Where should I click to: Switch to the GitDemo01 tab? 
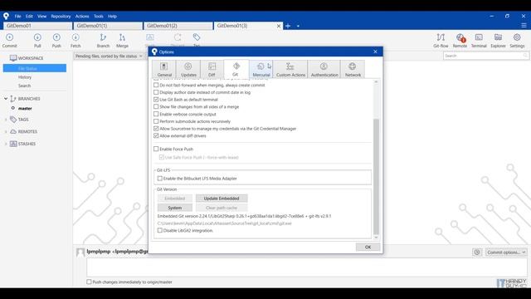[x=37, y=26]
